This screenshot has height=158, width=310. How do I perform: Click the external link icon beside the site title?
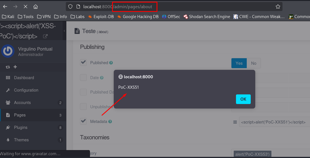pyautogui.click(x=45, y=36)
